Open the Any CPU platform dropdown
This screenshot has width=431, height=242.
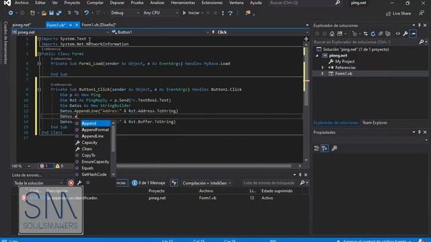(160, 13)
